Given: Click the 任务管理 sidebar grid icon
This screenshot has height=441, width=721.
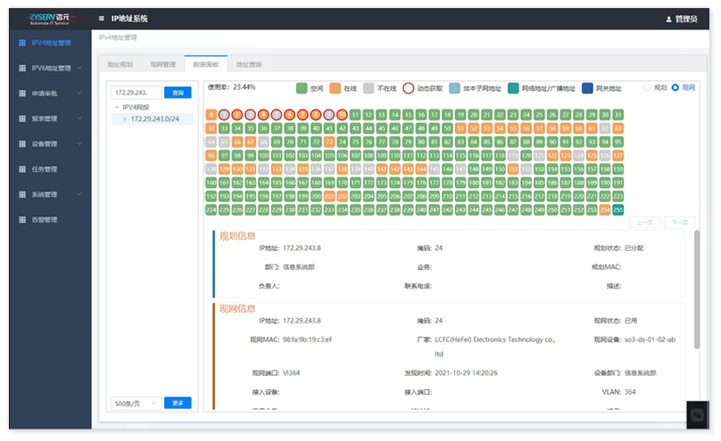Looking at the screenshot, I should click(21, 169).
